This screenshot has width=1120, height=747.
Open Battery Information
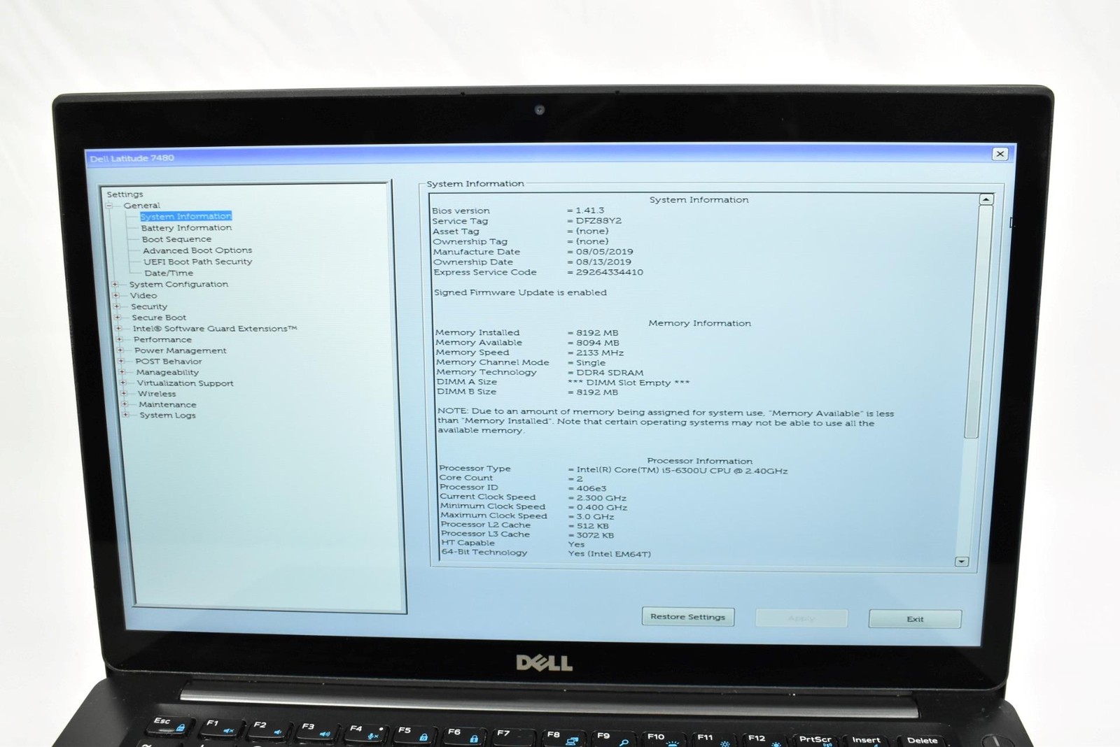186,228
